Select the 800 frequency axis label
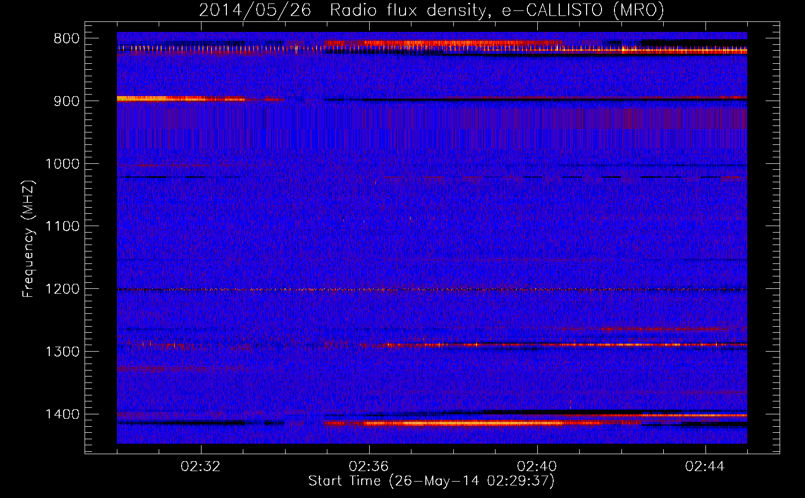Image resolution: width=805 pixels, height=498 pixels. coord(66,39)
